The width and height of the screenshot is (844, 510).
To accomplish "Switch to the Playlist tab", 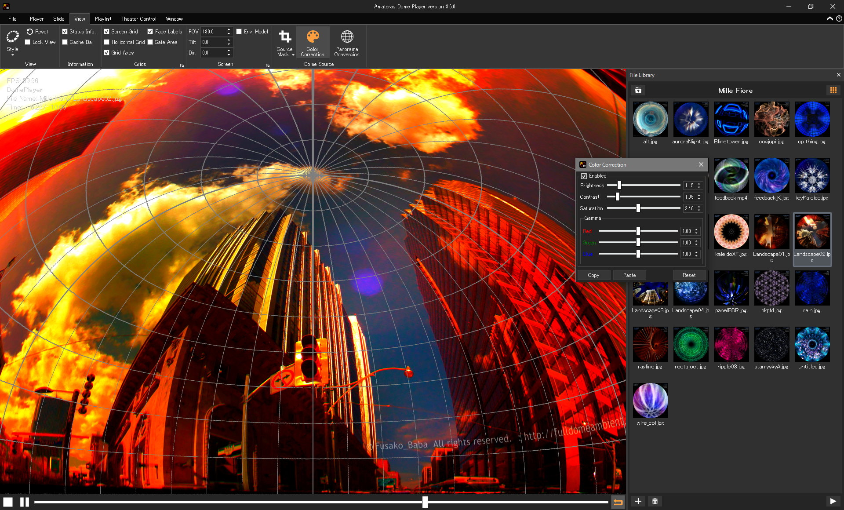I will coord(103,19).
